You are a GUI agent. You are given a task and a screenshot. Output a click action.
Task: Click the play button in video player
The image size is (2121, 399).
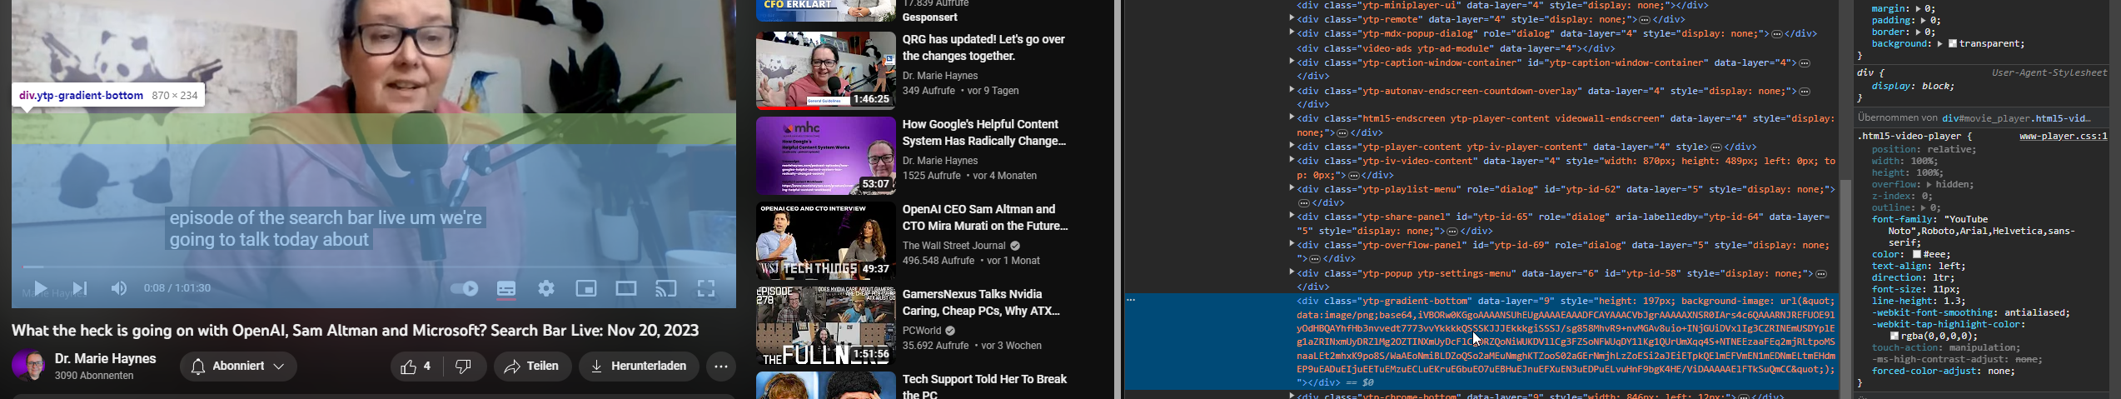click(x=39, y=289)
